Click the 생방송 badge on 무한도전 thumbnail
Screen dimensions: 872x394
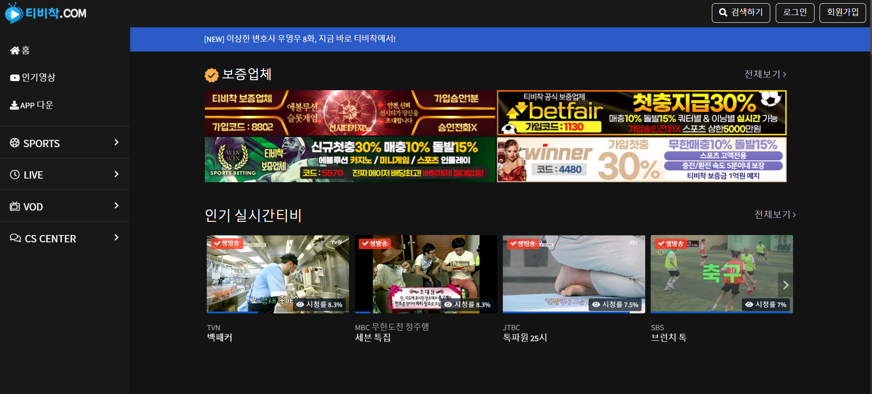[375, 244]
